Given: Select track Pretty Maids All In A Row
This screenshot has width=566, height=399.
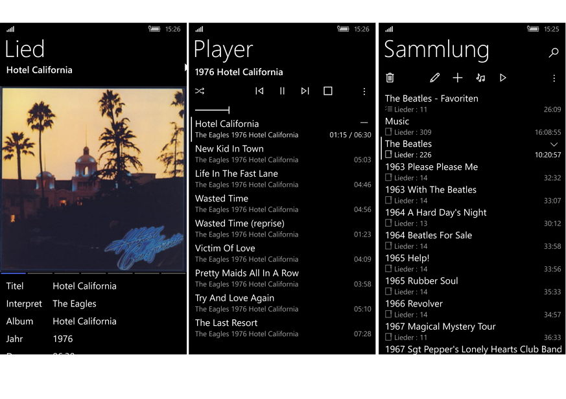Looking at the screenshot, I should click(x=283, y=279).
